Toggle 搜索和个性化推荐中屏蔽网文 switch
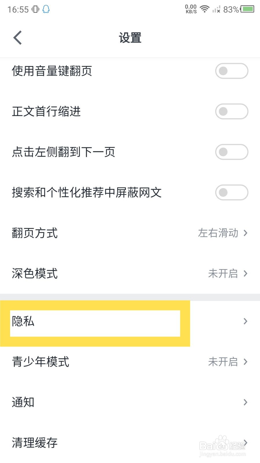Screen dimensions: 260x463 tap(232, 192)
